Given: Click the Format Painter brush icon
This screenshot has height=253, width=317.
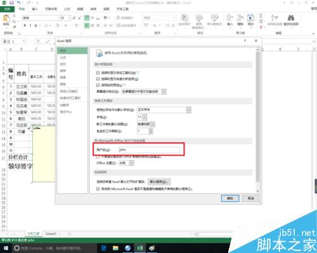Looking at the screenshot, I should [14, 27].
